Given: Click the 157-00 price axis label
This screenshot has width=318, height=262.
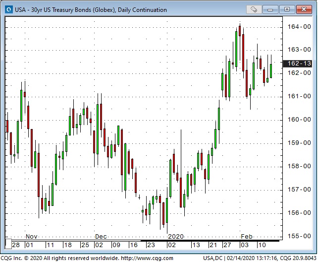Looking at the screenshot, I should (x=299, y=190).
